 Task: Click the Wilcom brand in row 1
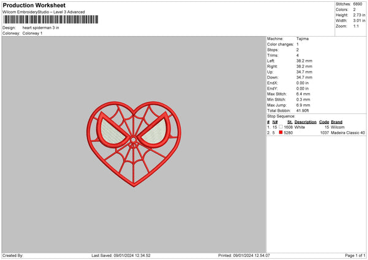(338, 127)
